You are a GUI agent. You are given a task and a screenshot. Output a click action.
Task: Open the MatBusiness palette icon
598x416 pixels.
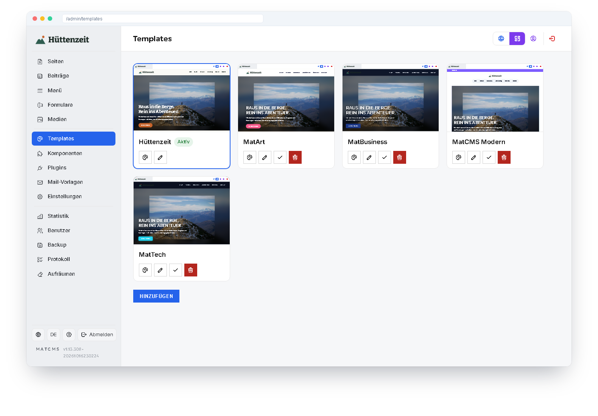tap(354, 157)
